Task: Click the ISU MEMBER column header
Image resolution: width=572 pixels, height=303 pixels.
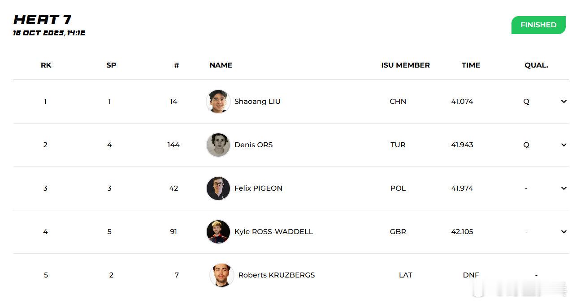Action: [405, 65]
